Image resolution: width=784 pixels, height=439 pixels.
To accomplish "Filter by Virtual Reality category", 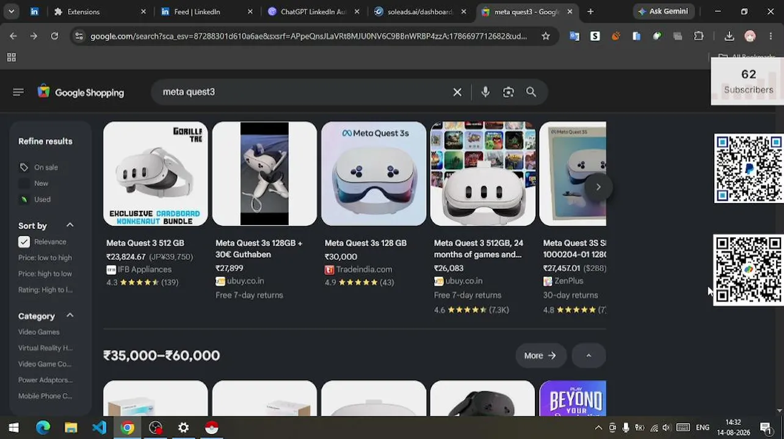I will pos(45,348).
